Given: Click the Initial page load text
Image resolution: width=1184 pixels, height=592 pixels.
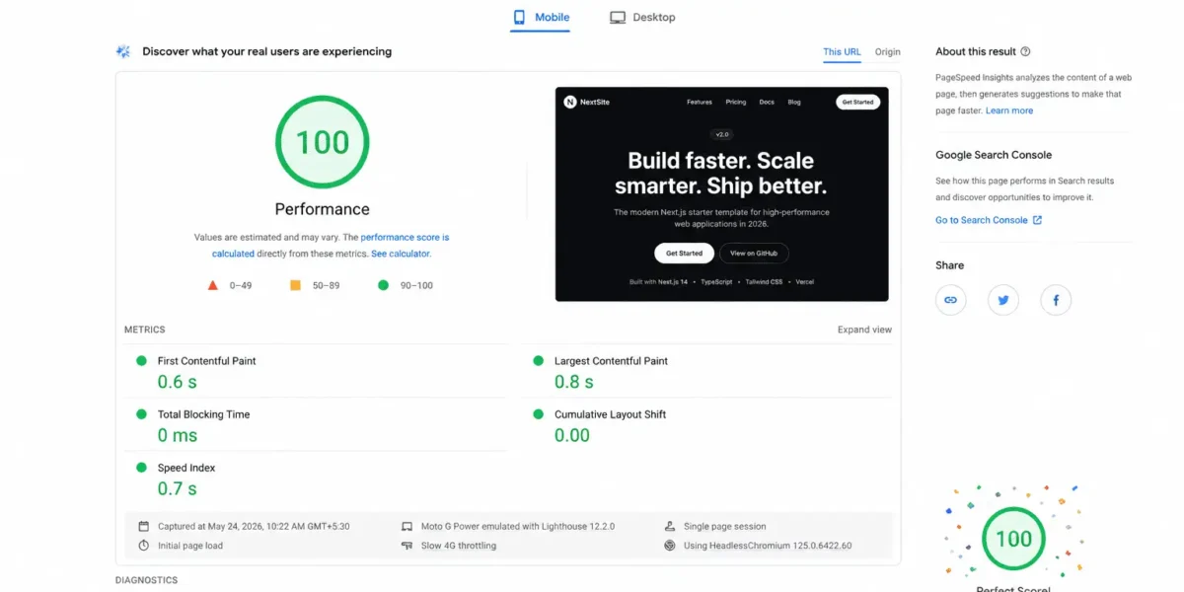Looking at the screenshot, I should click(190, 546).
